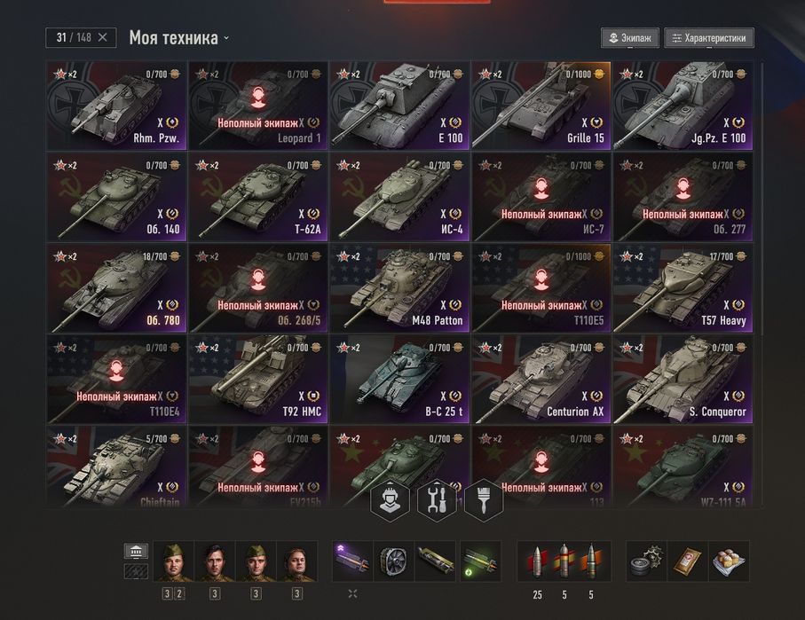The width and height of the screenshot is (805, 620).
Task: Open the crew hexagon icon
Action: point(390,500)
